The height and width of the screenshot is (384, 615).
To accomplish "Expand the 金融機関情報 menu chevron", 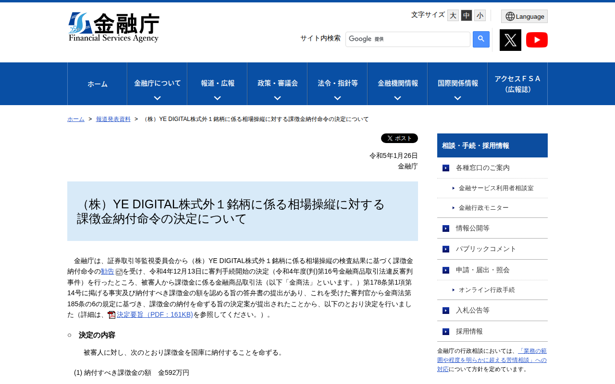I will 397,98.
